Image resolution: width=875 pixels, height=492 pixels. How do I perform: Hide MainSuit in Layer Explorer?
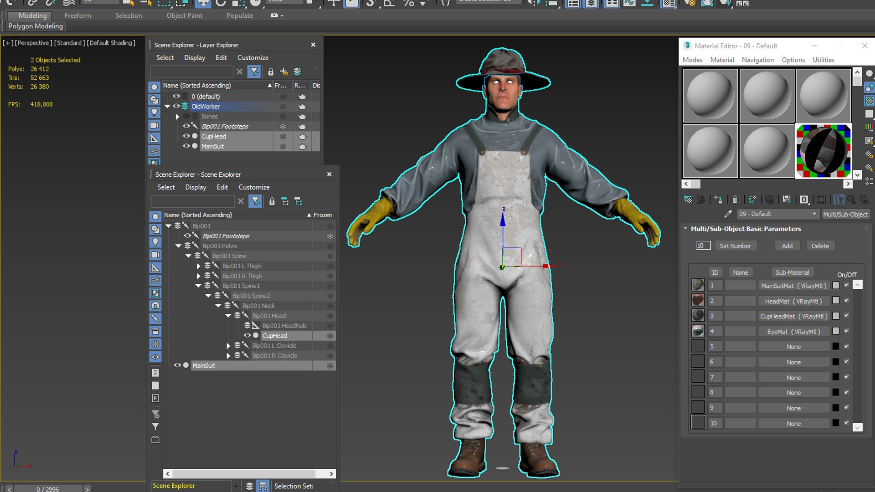point(186,146)
